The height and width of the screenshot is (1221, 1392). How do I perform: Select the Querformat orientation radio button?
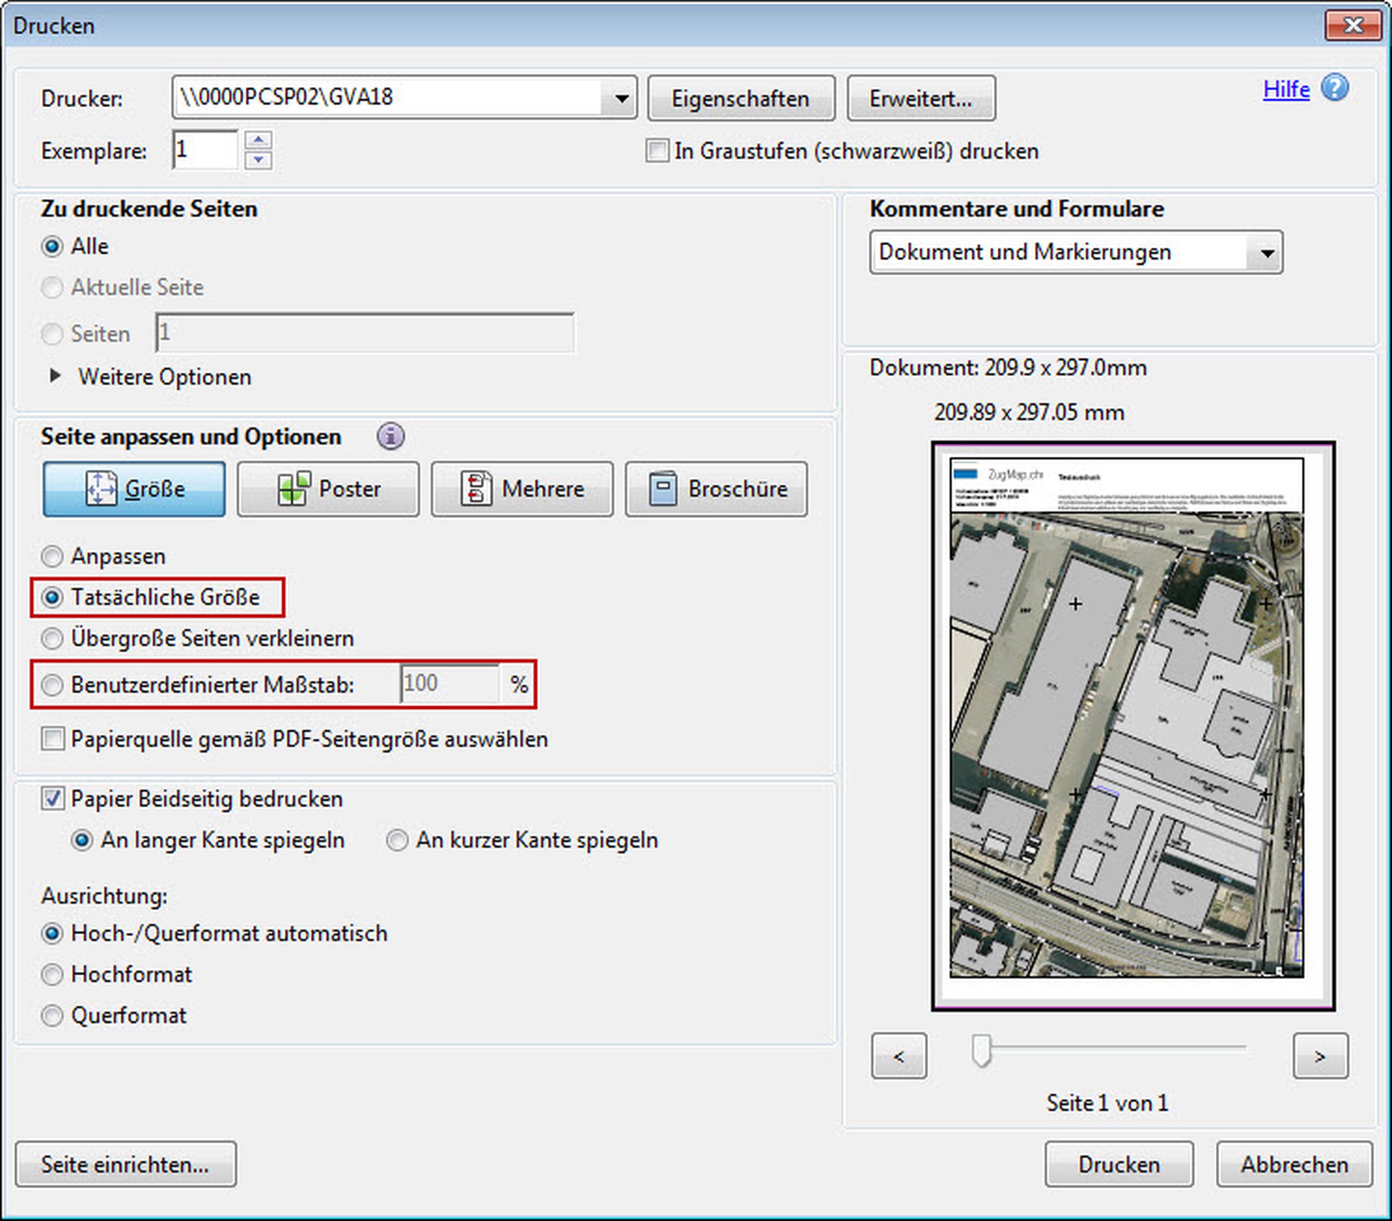[x=53, y=1015]
